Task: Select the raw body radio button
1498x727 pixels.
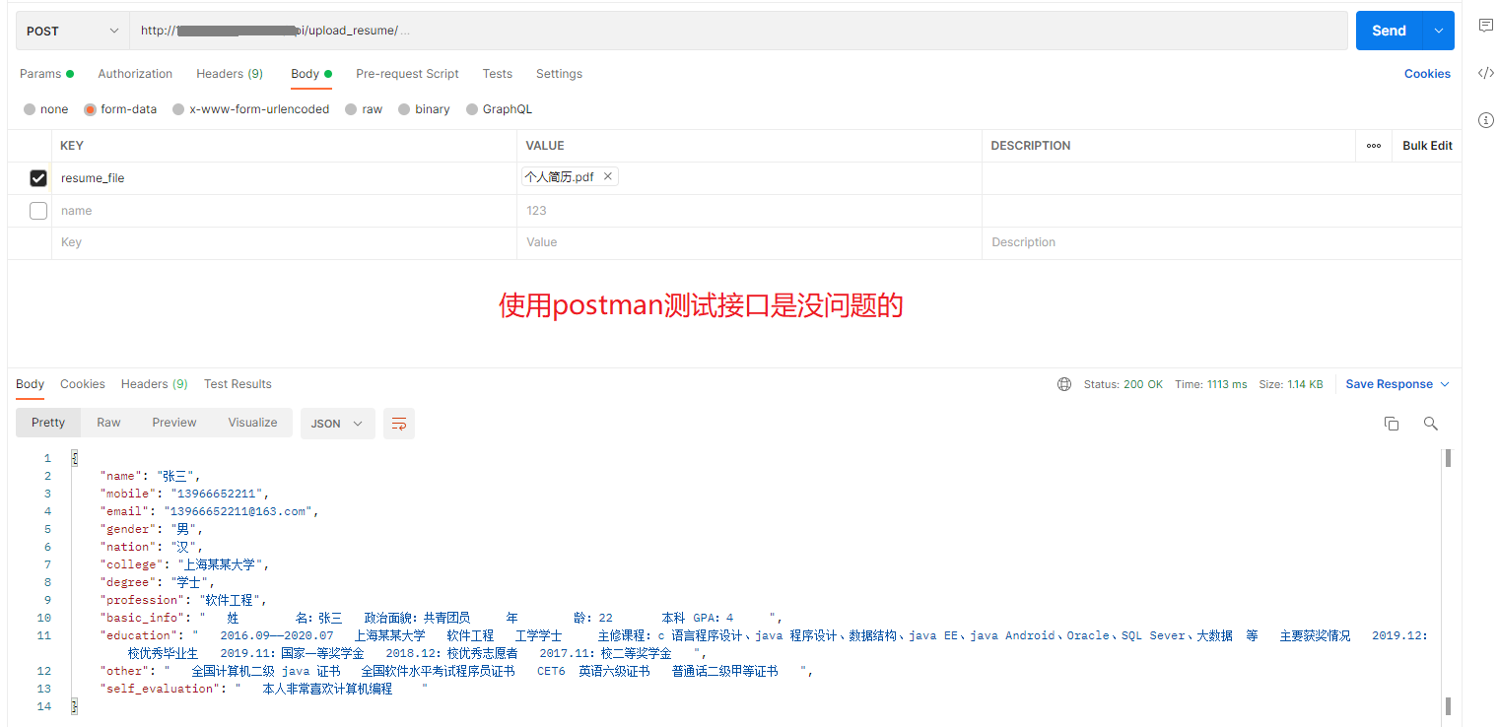Action: tap(351, 109)
